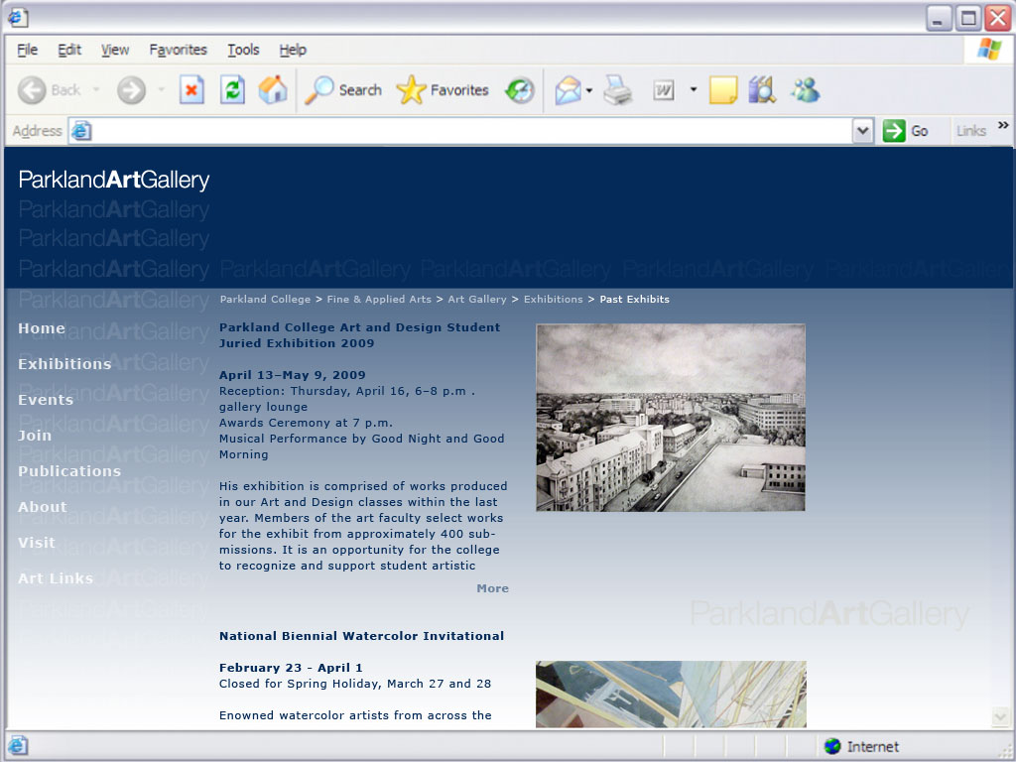Click the 'February 23 - April 1' date text
The image size is (1016, 762).
click(291, 668)
